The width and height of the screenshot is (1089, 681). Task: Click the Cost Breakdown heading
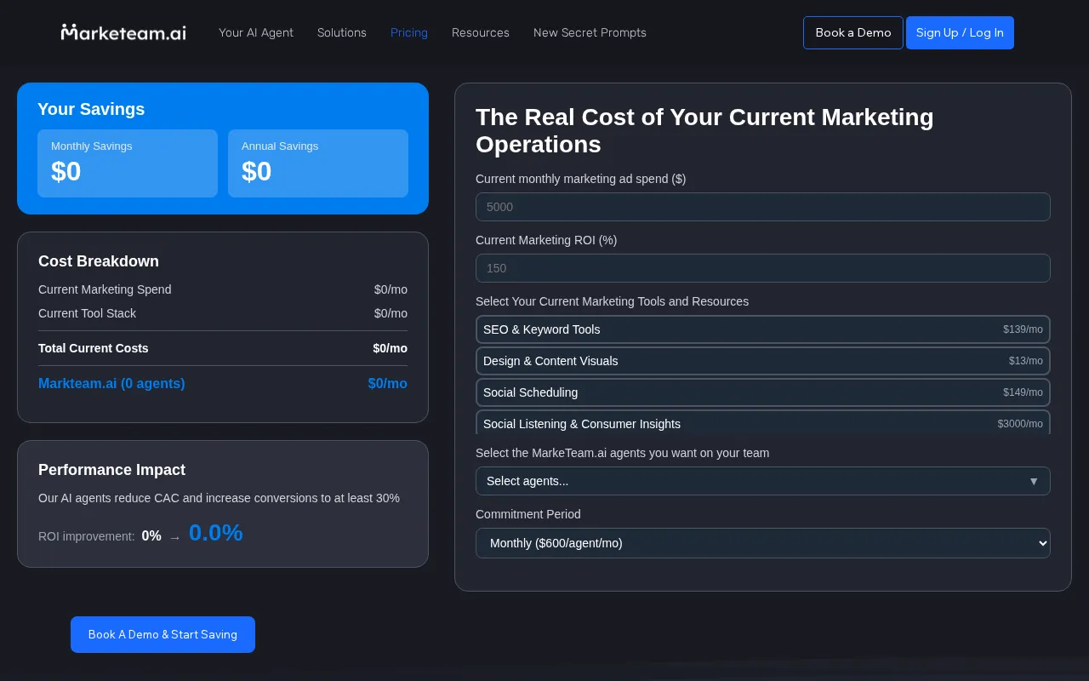(x=99, y=261)
